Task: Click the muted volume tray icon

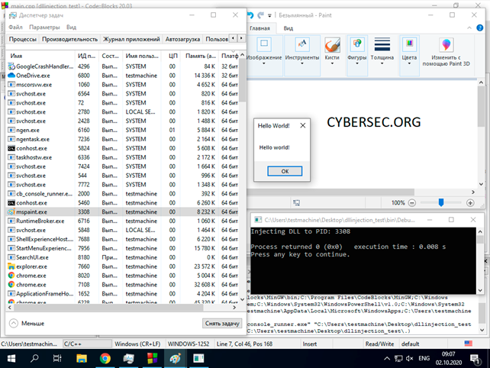Action: click(409, 358)
